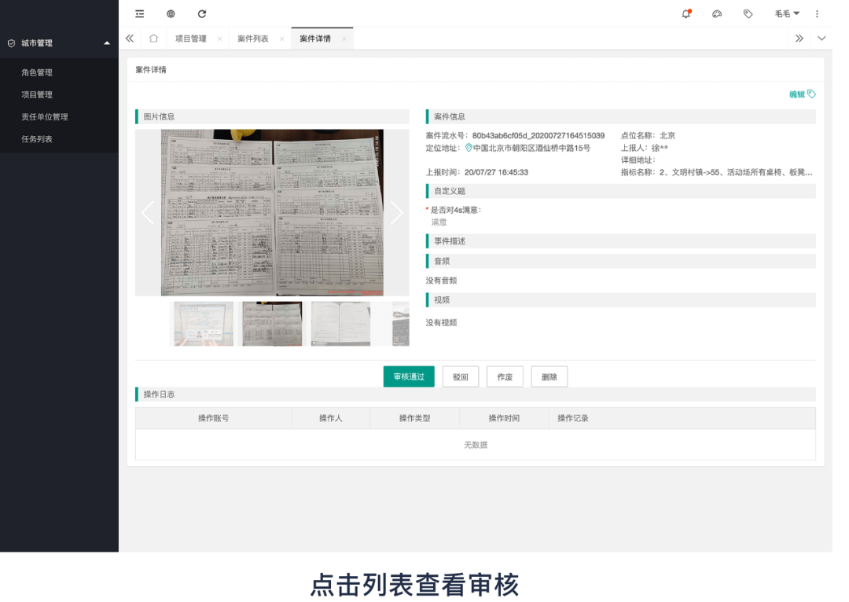849x602 pixels.
Task: Expand the tab options chevron dropdown
Action: [x=821, y=39]
